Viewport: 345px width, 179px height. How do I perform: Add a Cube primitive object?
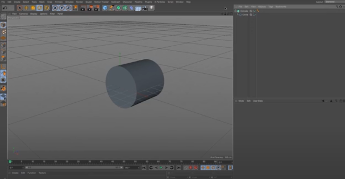[x=105, y=8]
